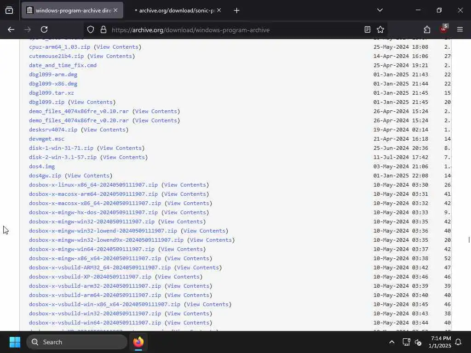Download dos4gw.zip
Screen dimensions: 471x353
[x=45, y=176]
